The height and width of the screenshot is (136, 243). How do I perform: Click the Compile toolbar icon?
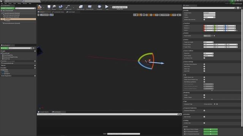coord(39,7)
